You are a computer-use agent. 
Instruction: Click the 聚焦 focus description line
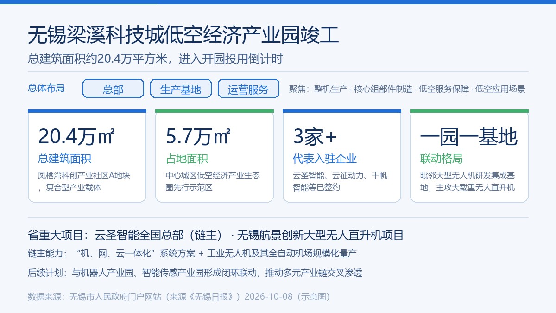[407, 89]
